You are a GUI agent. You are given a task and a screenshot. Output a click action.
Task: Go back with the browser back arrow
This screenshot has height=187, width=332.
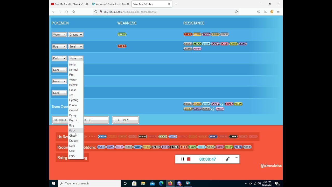54,12
